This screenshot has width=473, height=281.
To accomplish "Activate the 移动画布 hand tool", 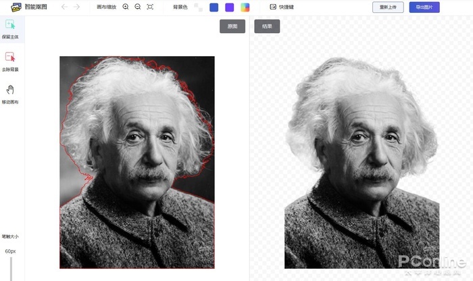I will [10, 92].
